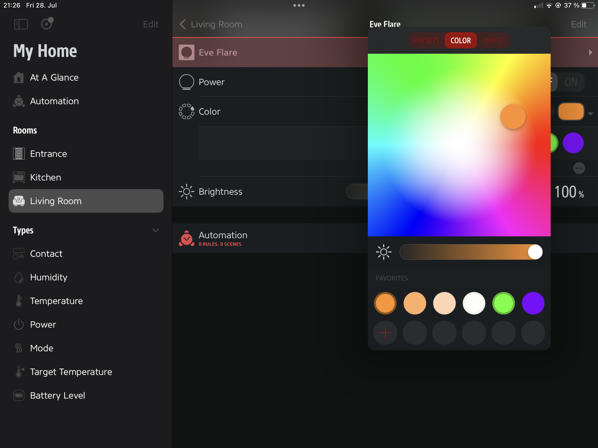This screenshot has height=448, width=598.
Task: Go back to Living Room
Action: click(211, 24)
